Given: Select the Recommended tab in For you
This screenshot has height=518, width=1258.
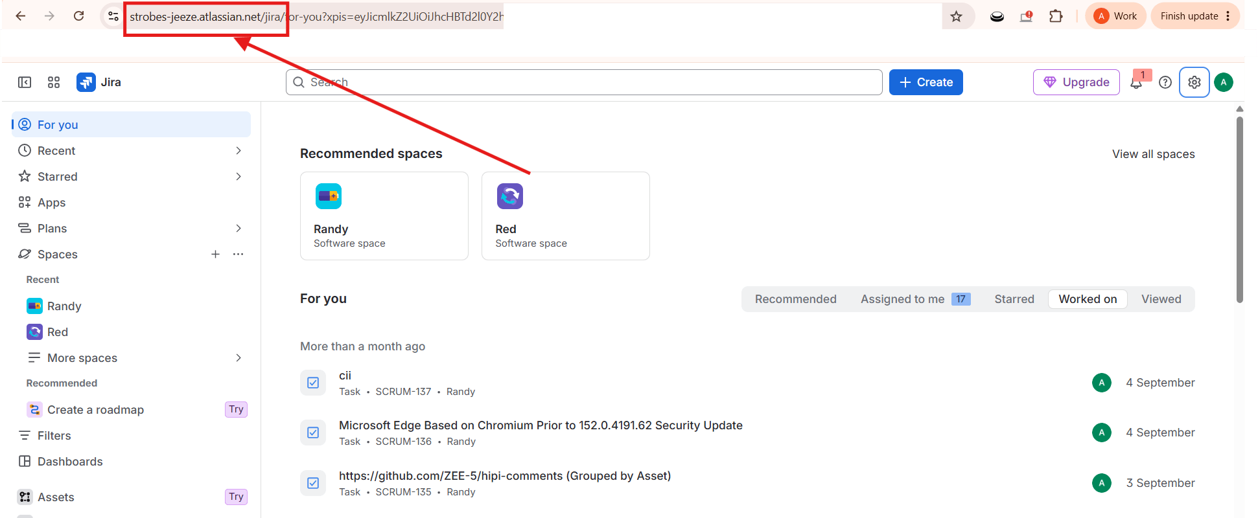Looking at the screenshot, I should coord(795,299).
